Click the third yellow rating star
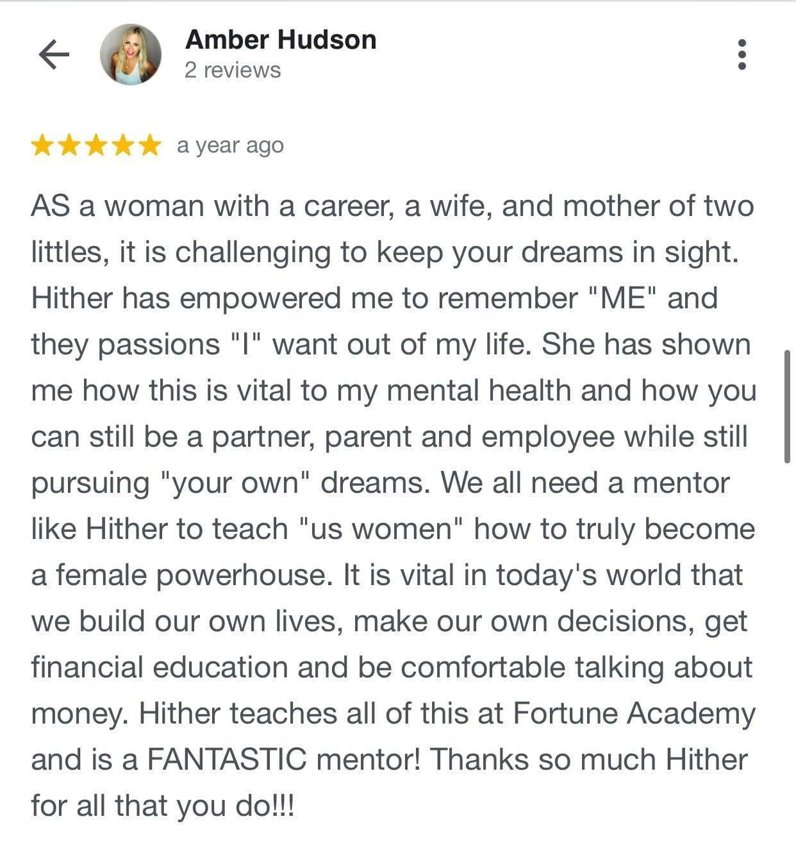796x862 pixels. [96, 145]
